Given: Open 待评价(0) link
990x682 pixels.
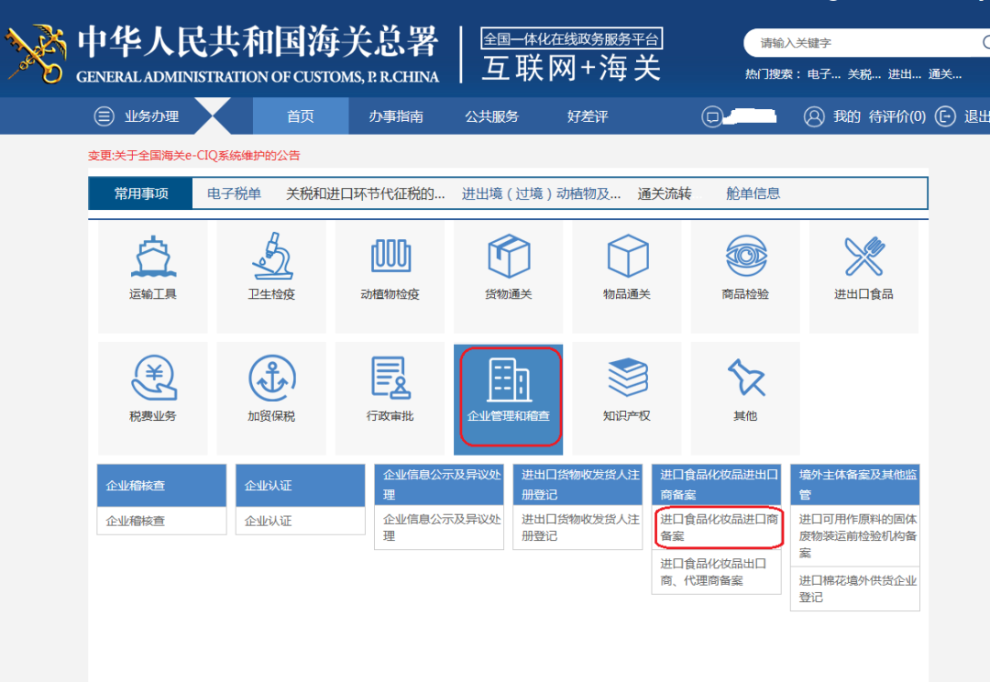Looking at the screenshot, I should click(897, 116).
